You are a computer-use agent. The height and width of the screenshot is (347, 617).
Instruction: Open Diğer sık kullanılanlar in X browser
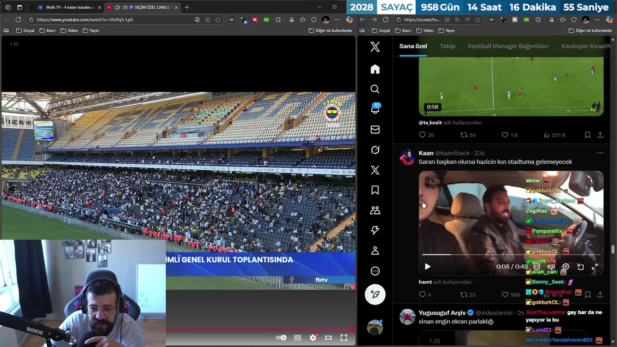pos(590,30)
